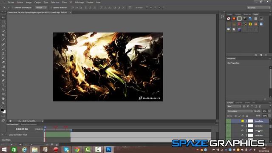Open the Fichier menu
The height and width of the screenshot is (153, 272).
coord(11,3)
